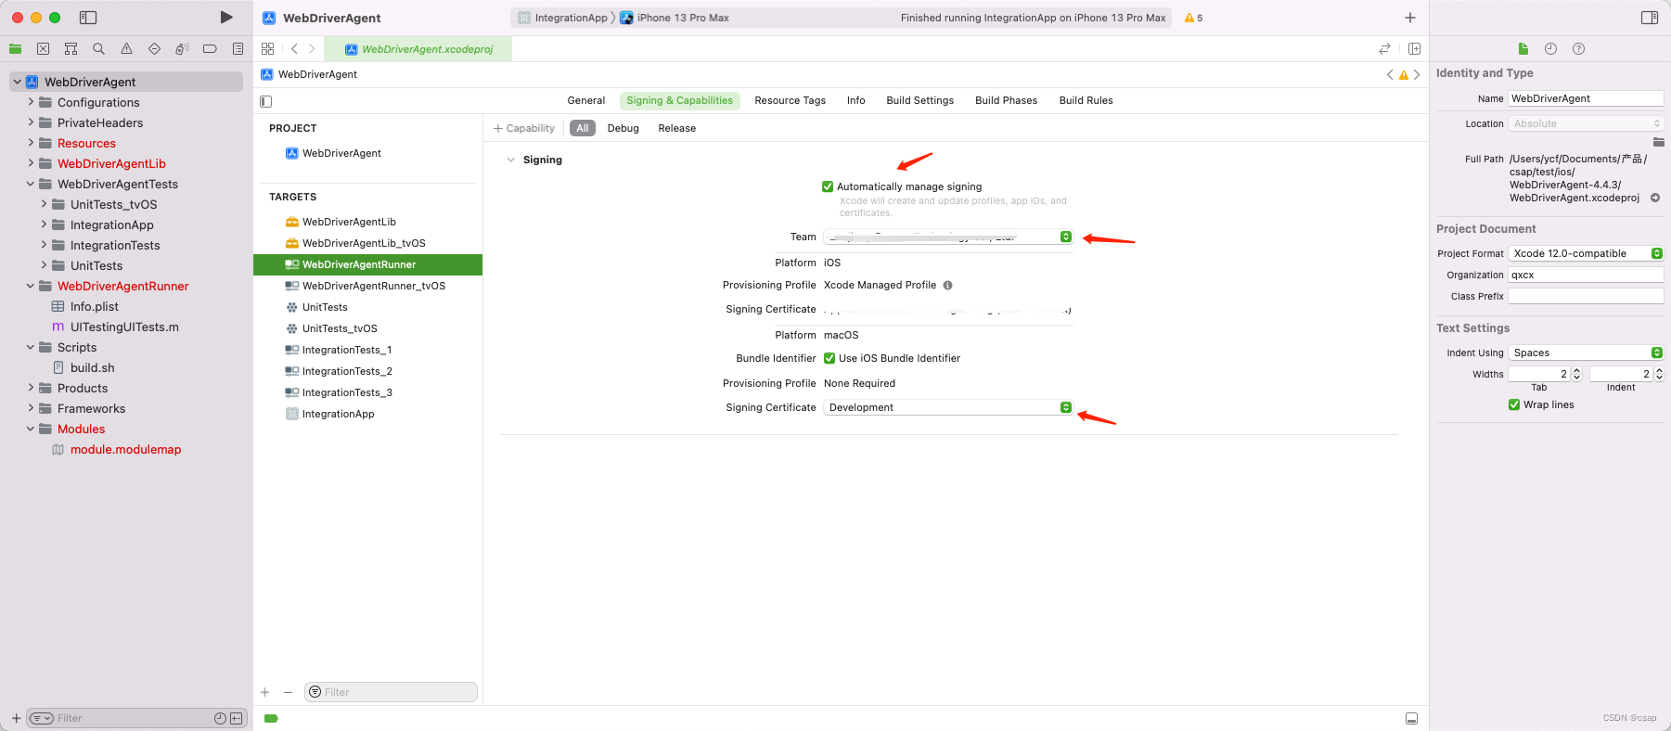Run the project with the Play button
Image resolution: width=1671 pixels, height=731 pixels.
tap(226, 18)
